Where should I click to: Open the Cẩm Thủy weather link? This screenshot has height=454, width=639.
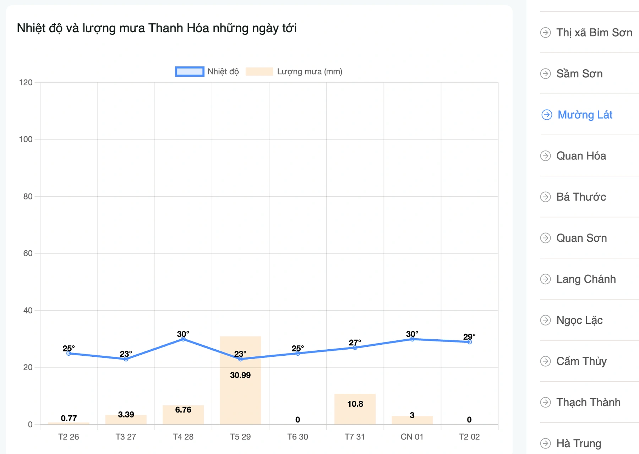tap(581, 361)
